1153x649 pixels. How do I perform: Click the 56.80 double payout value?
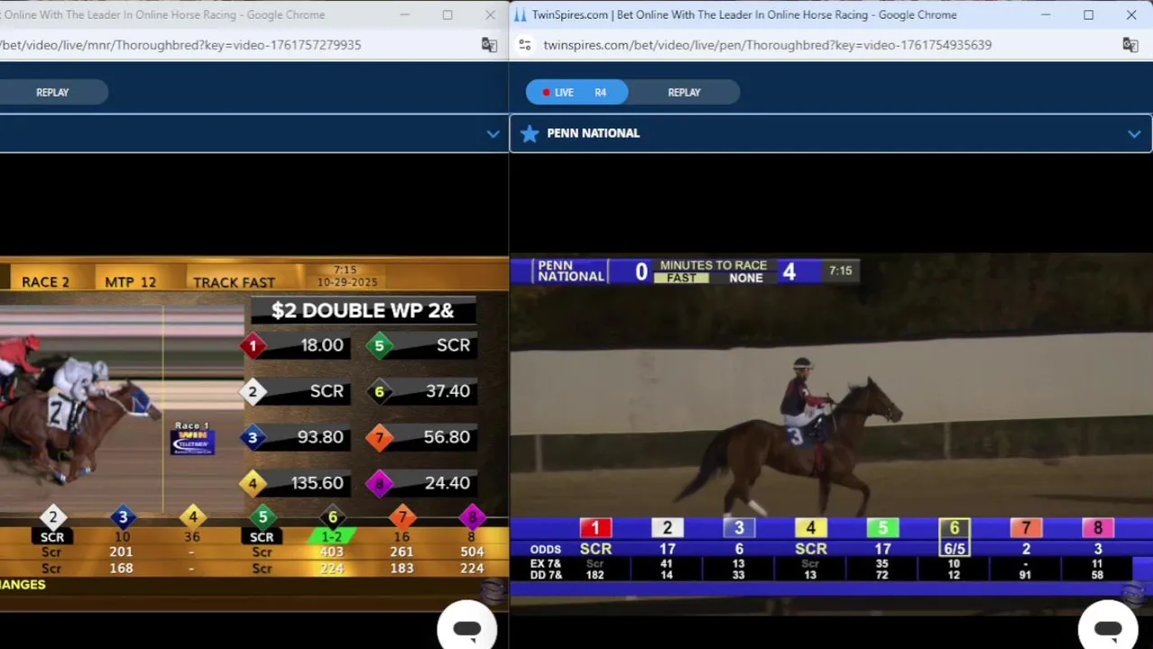coord(447,437)
